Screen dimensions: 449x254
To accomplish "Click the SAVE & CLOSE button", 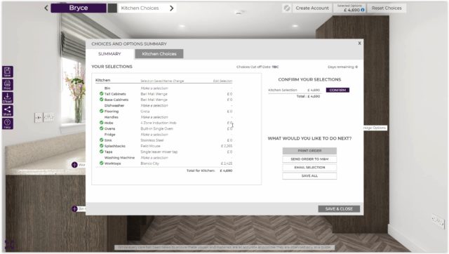I will pos(339,209).
